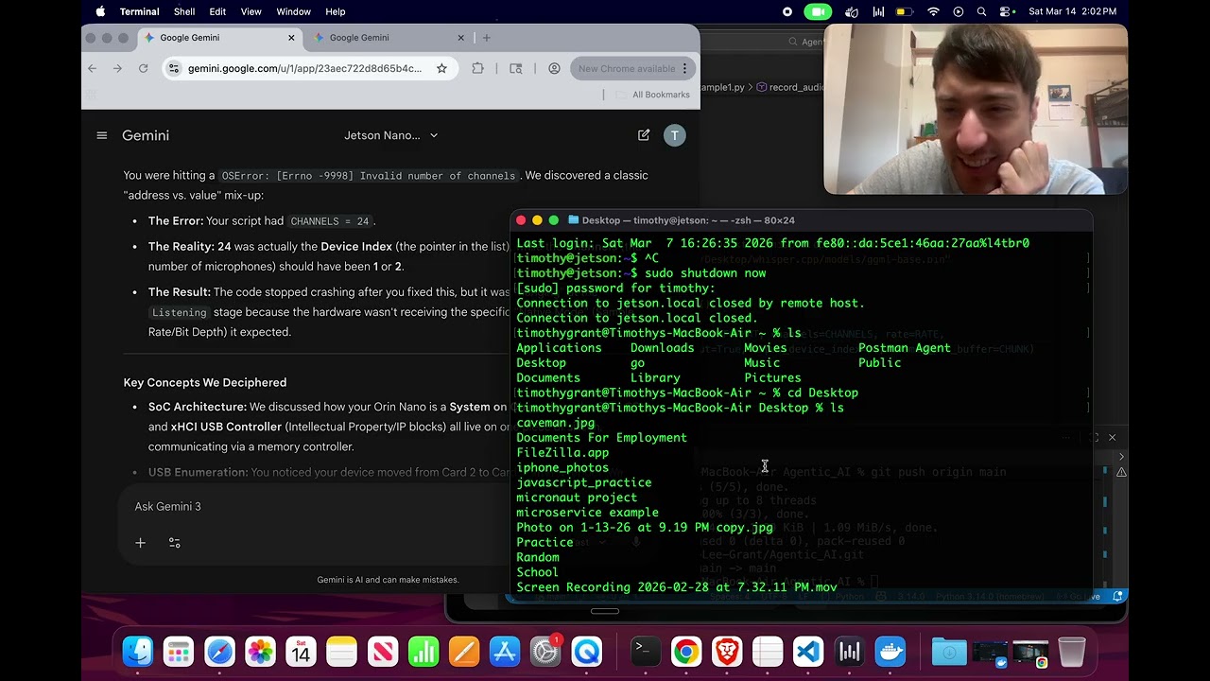Open Docker Desktop from the Dock
The width and height of the screenshot is (1210, 681).
pos(890,652)
